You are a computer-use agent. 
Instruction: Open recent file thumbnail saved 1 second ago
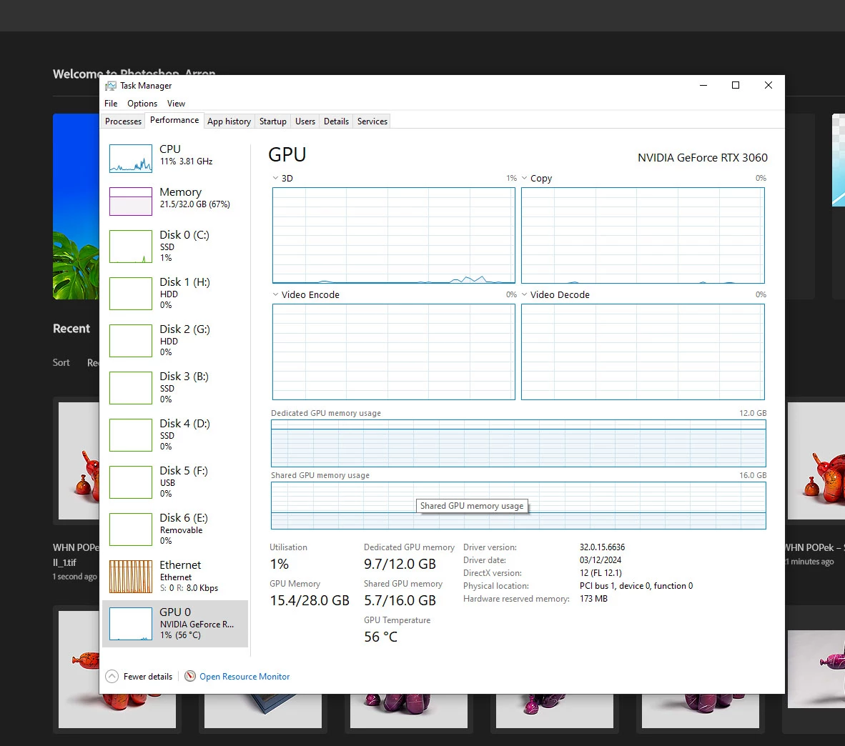click(x=79, y=461)
